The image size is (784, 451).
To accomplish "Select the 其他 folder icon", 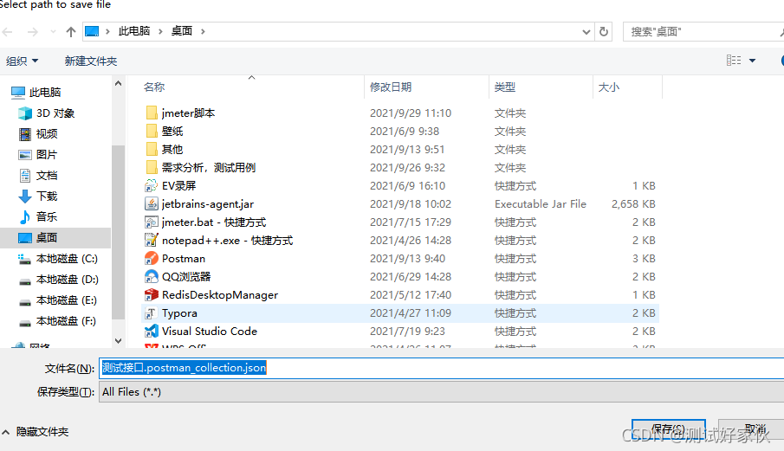I will (x=152, y=150).
